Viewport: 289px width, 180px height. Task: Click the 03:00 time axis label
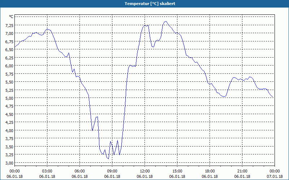pos(47,171)
